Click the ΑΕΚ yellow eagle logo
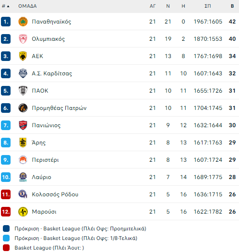239x252 pixels. pos(23,56)
